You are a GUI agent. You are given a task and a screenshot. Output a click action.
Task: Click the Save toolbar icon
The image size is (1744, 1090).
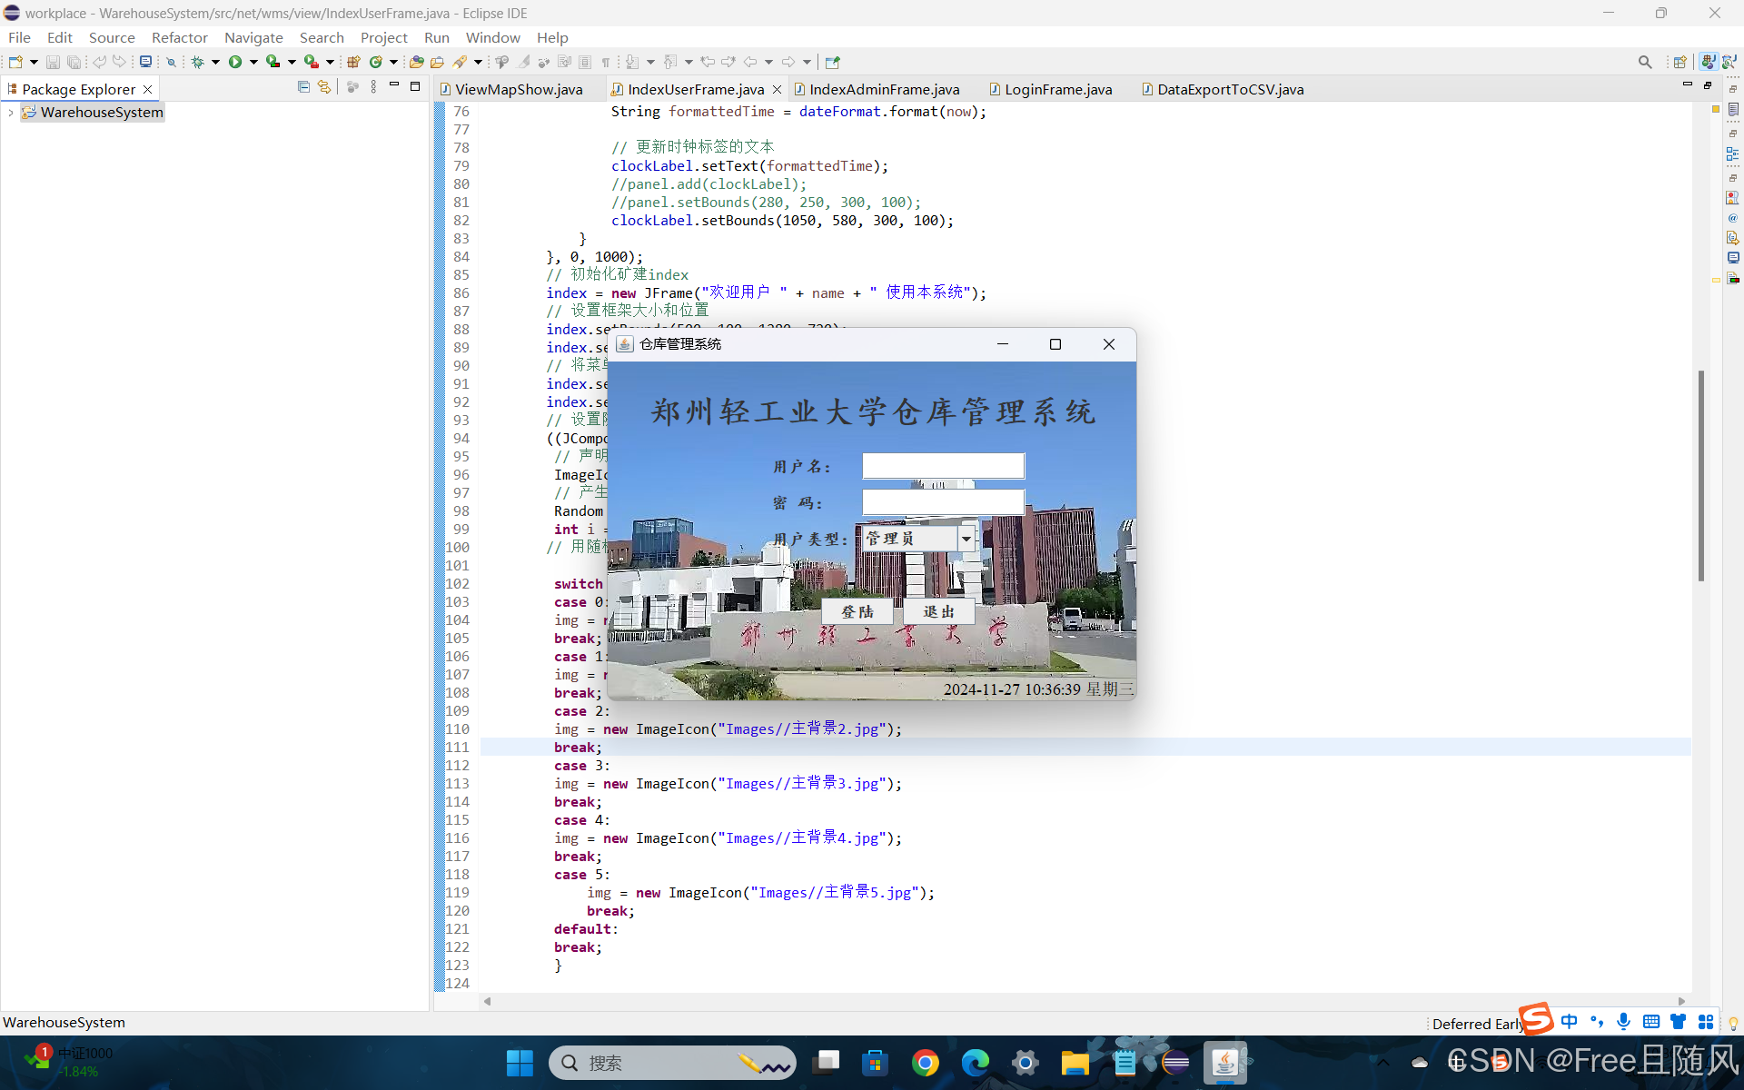click(x=53, y=62)
